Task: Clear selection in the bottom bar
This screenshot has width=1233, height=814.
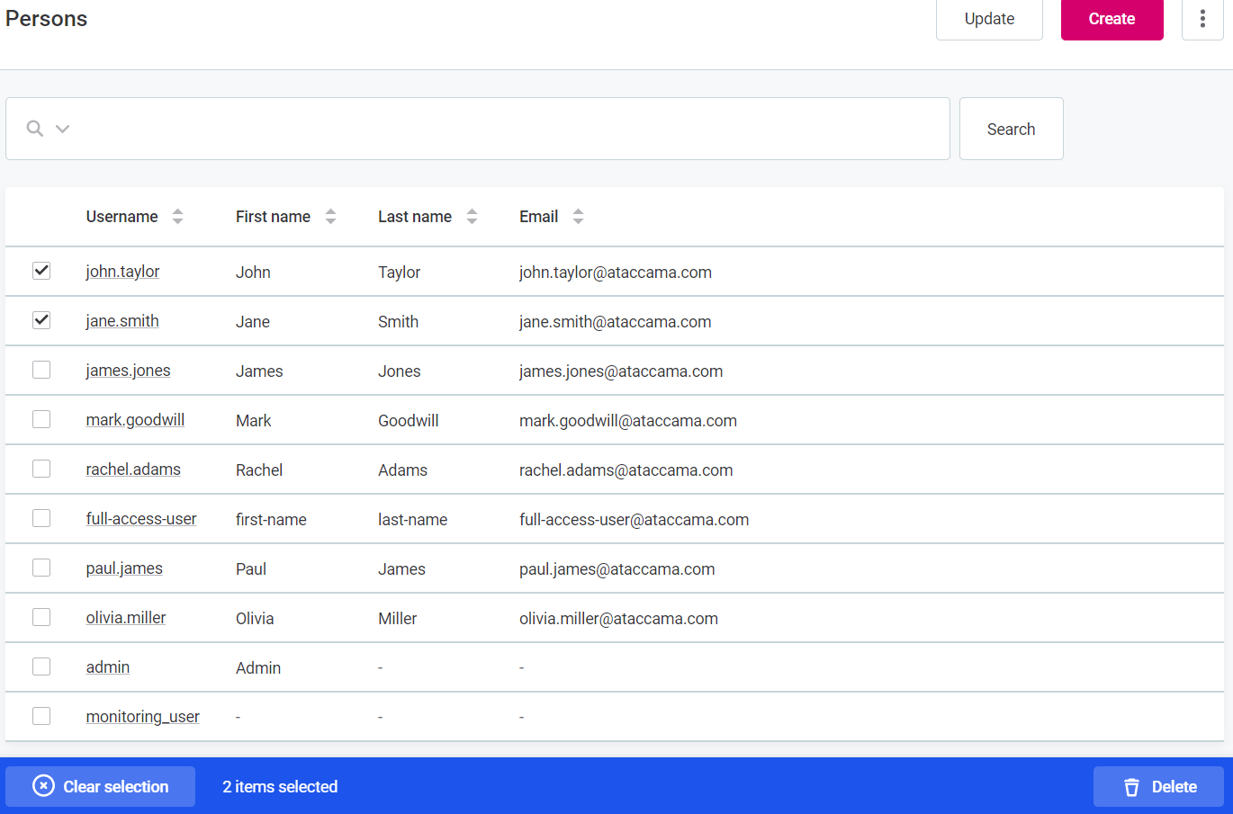Action: pos(101,787)
